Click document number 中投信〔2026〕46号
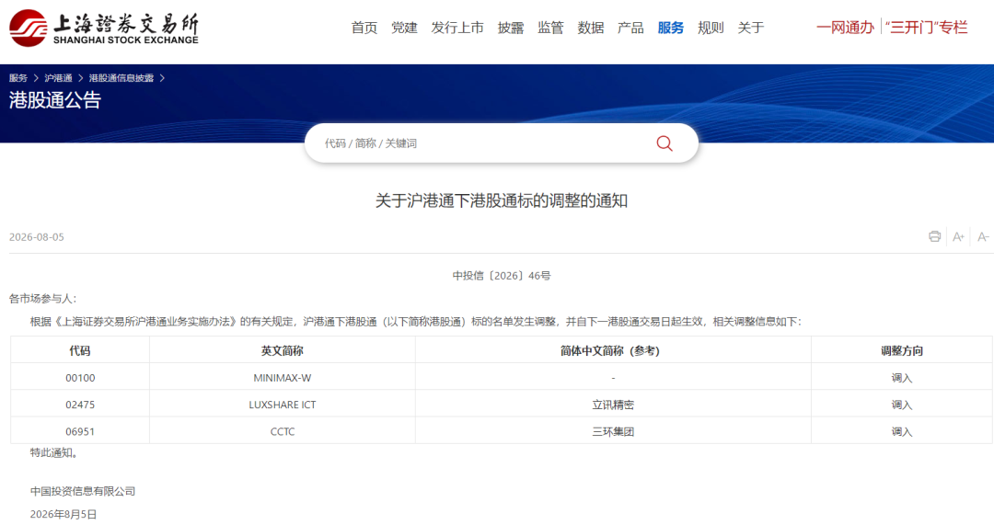Image resolution: width=994 pixels, height=525 pixels. pyautogui.click(x=502, y=276)
